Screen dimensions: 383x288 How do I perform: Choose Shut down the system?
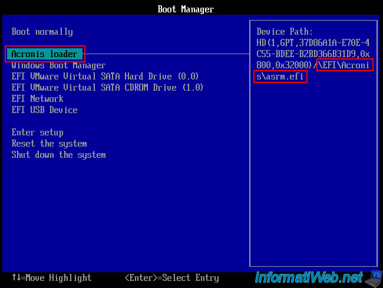[x=59, y=155]
